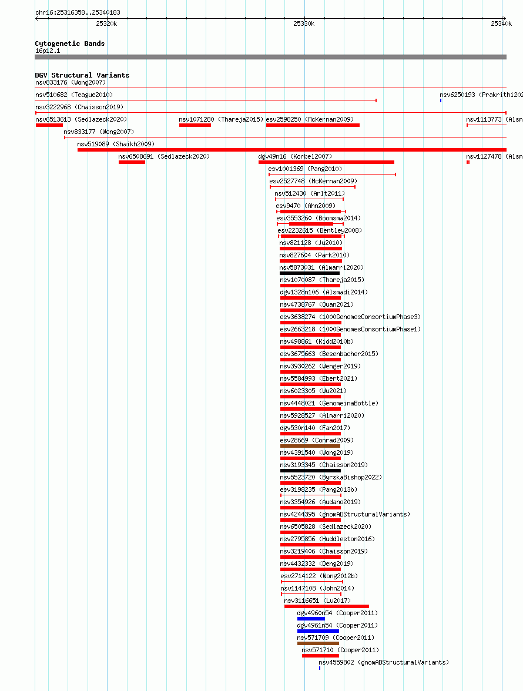Click nsv498861 (Kidd2010b) label

(317, 341)
